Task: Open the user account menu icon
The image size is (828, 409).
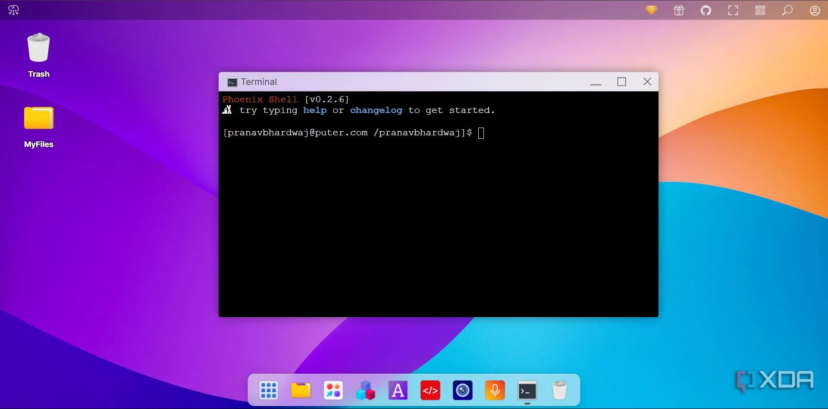Action: (815, 10)
